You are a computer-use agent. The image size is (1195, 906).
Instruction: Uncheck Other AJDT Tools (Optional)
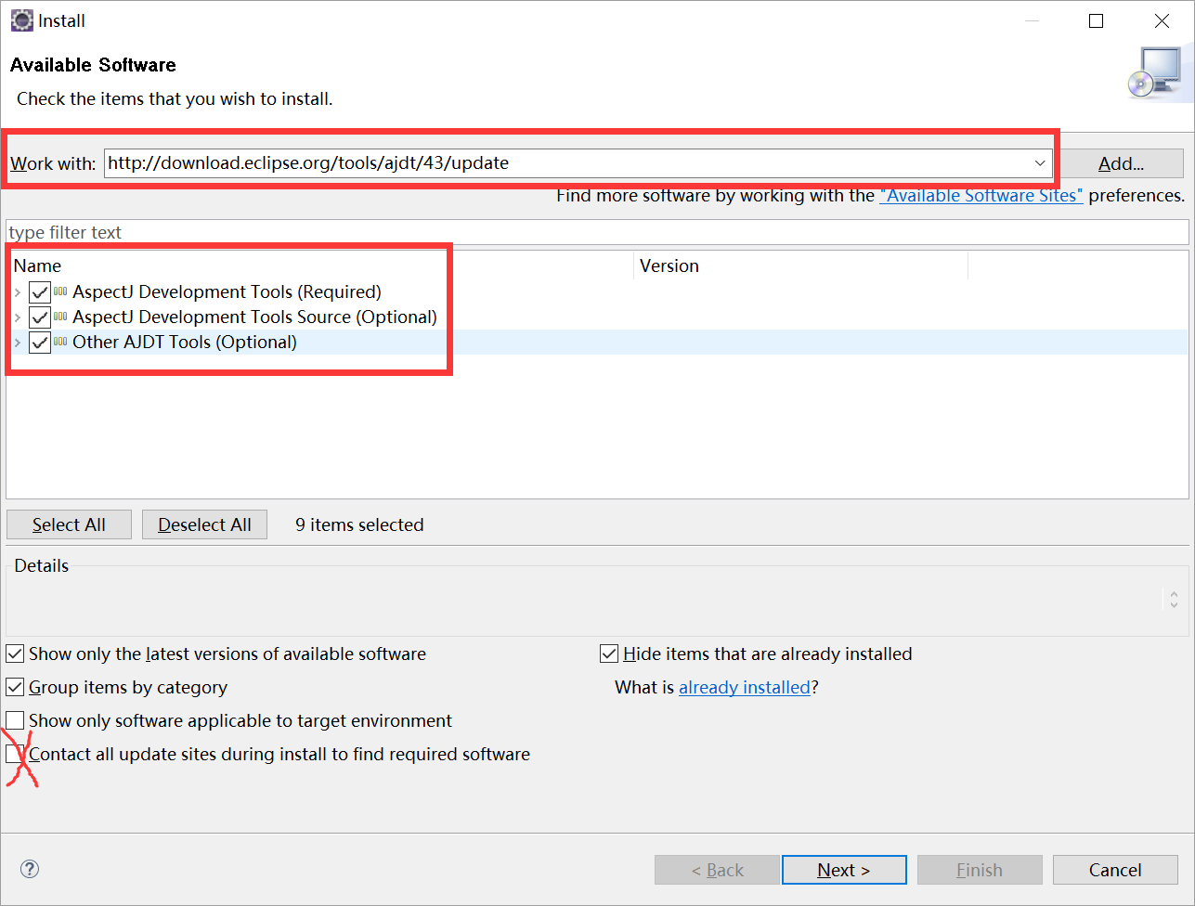coord(39,343)
